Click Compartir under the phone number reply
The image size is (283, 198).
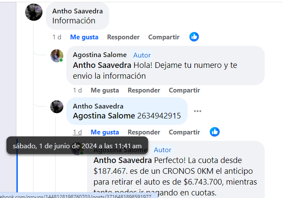pos(184,132)
